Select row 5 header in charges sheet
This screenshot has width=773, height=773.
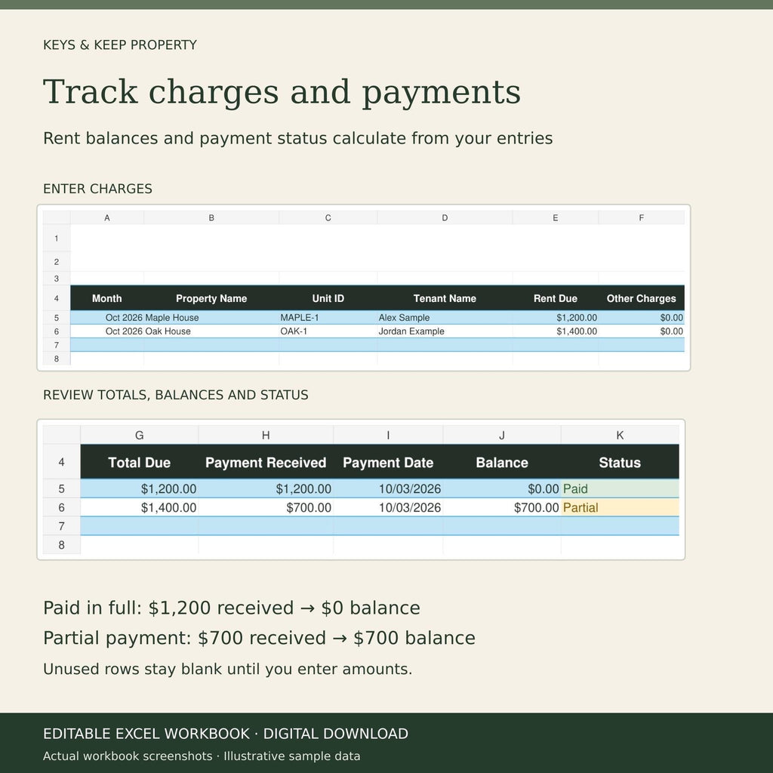point(56,318)
